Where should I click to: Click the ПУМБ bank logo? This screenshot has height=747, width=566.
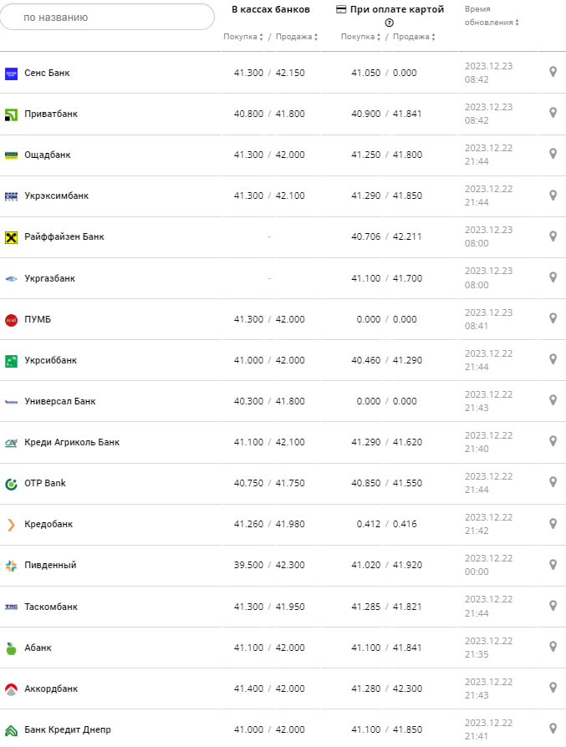(x=11, y=319)
